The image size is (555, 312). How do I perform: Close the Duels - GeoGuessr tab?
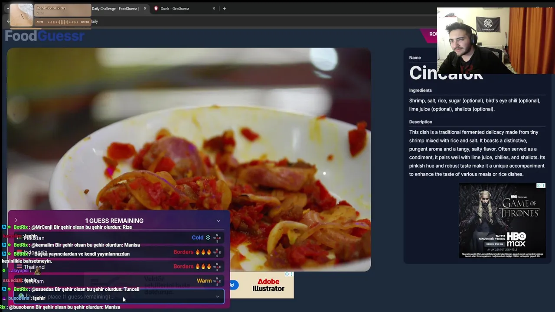point(214,8)
